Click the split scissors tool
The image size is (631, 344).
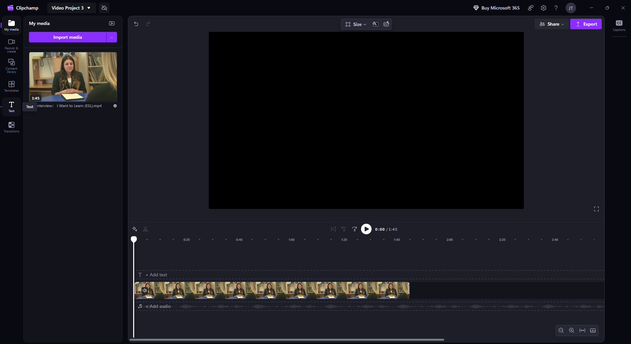[x=145, y=229]
